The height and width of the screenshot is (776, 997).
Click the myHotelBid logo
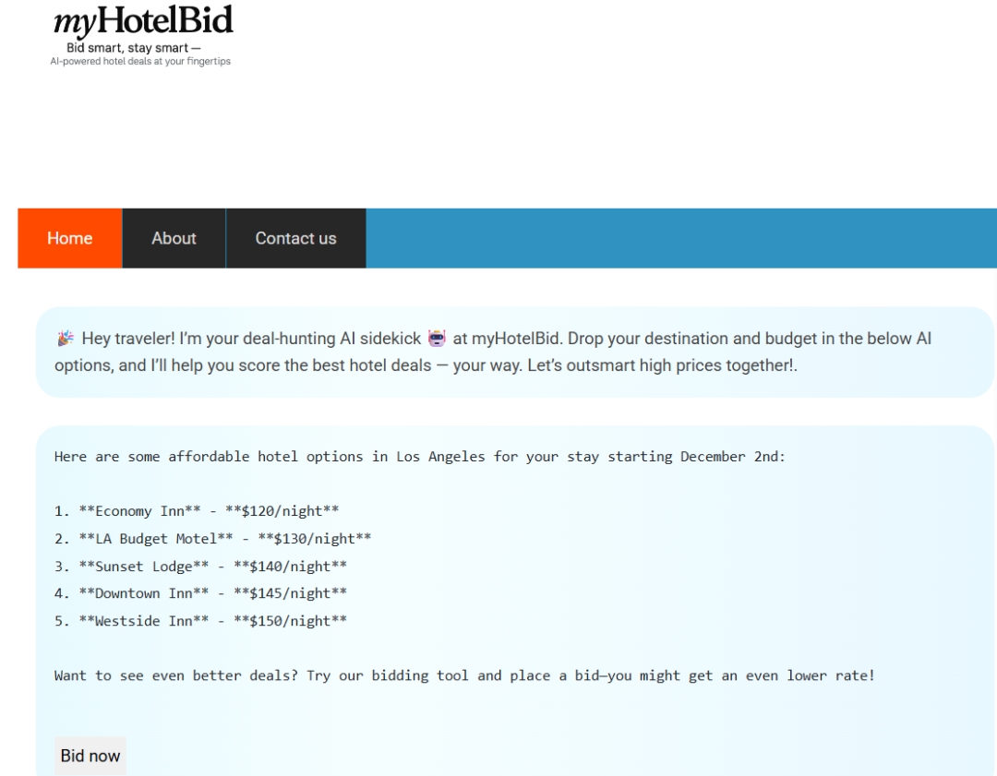tap(143, 20)
